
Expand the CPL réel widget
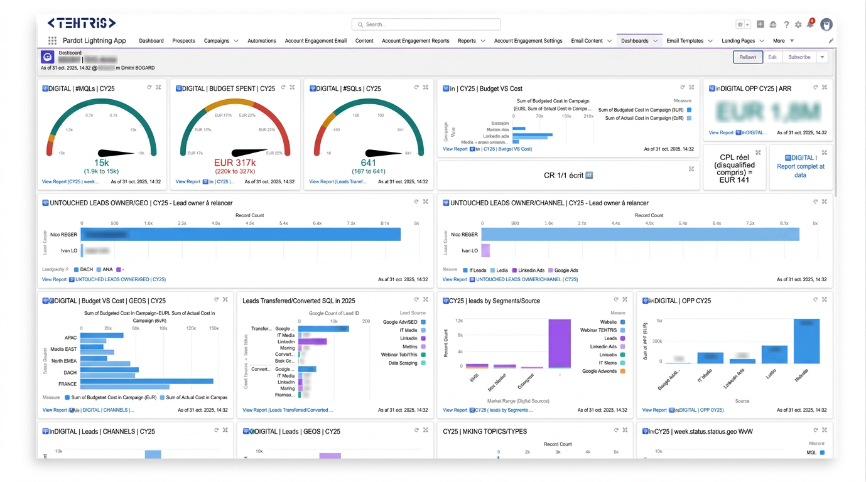pyautogui.click(x=758, y=153)
